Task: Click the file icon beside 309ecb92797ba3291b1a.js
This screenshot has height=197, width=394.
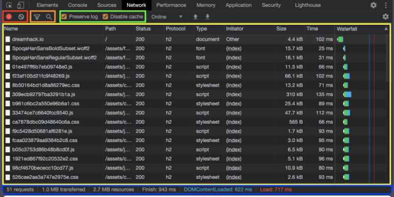Action: 8,95
